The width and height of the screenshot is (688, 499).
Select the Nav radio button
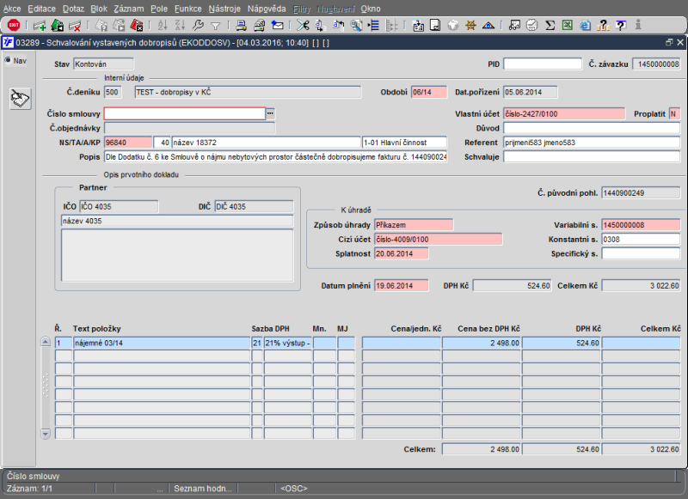tap(9, 60)
